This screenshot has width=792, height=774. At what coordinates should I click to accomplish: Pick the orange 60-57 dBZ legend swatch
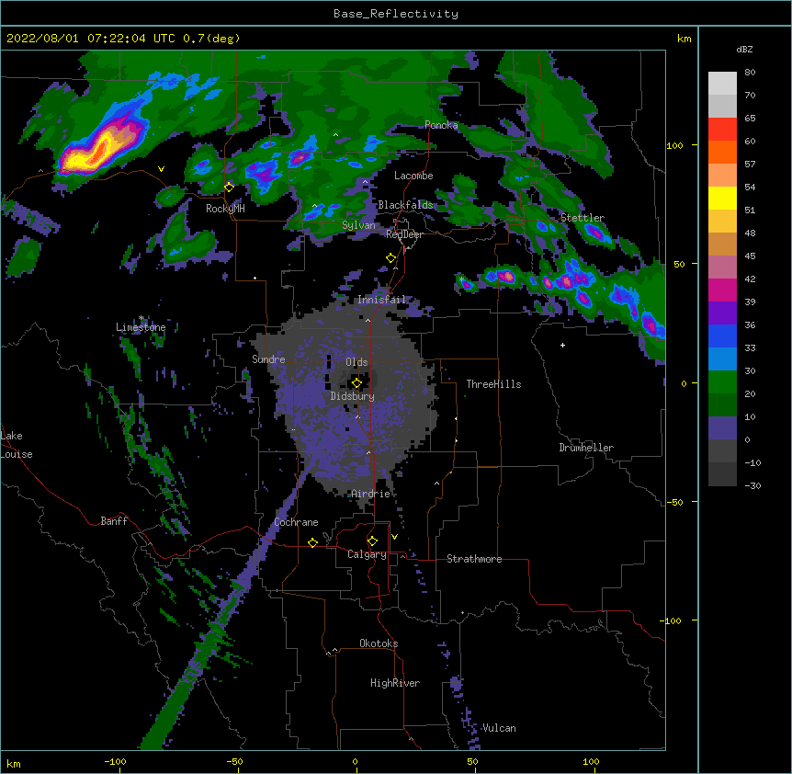[722, 153]
